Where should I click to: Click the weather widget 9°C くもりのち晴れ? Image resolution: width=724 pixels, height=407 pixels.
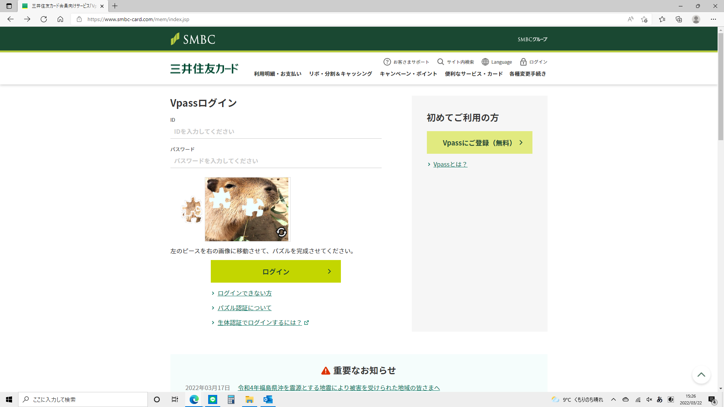point(577,399)
